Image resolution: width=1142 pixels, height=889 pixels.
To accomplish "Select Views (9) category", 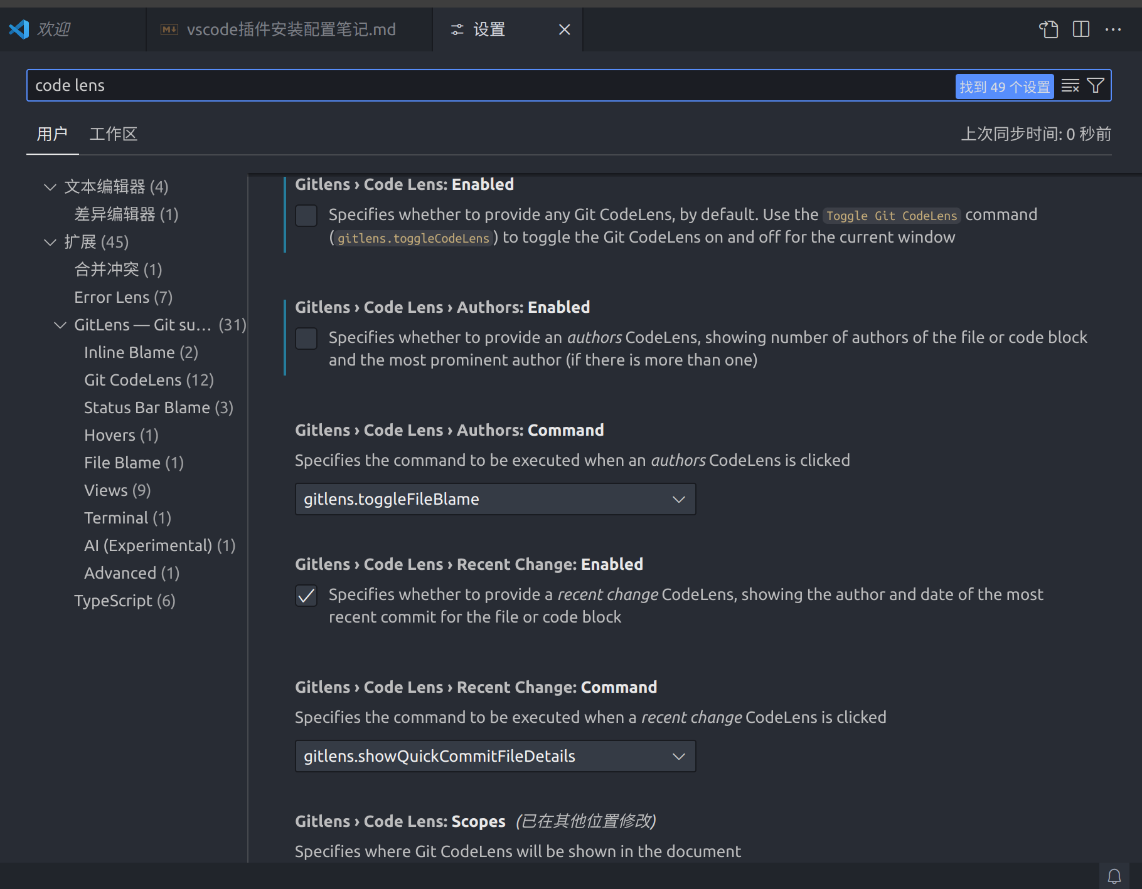I will tap(117, 490).
